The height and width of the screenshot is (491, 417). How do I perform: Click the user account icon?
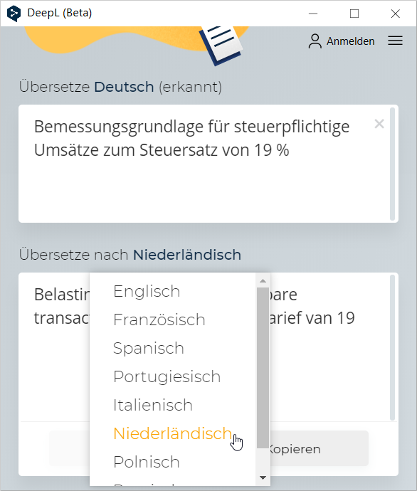(x=315, y=41)
